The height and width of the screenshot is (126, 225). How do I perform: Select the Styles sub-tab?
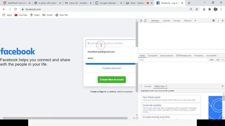142,56
